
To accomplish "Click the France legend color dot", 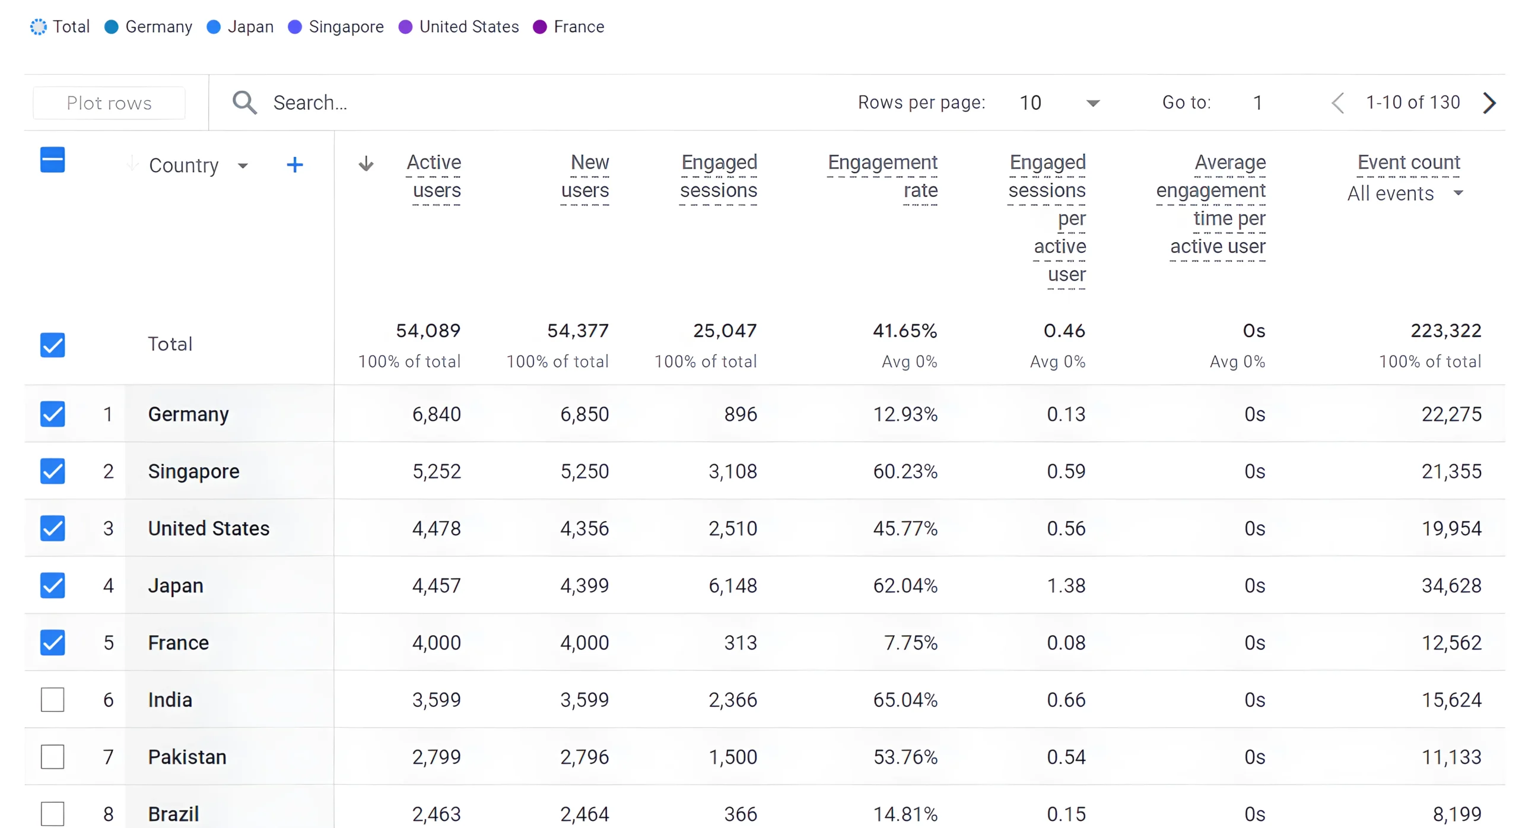I will 539,27.
